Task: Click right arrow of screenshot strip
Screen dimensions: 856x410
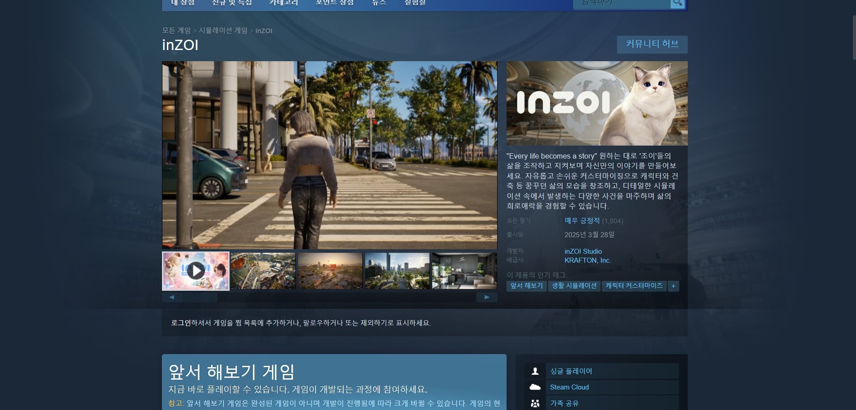Action: pos(487,297)
